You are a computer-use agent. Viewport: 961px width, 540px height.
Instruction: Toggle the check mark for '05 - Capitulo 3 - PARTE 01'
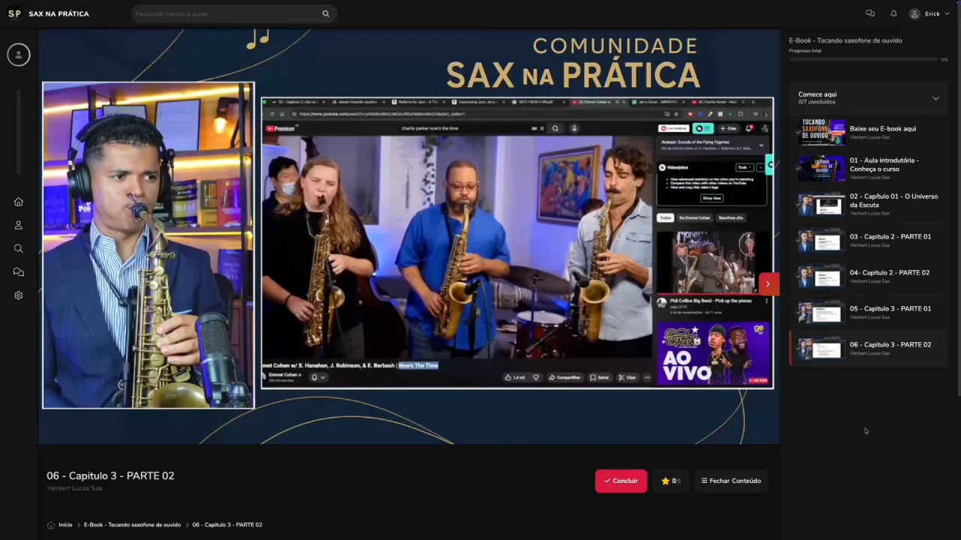(799, 313)
